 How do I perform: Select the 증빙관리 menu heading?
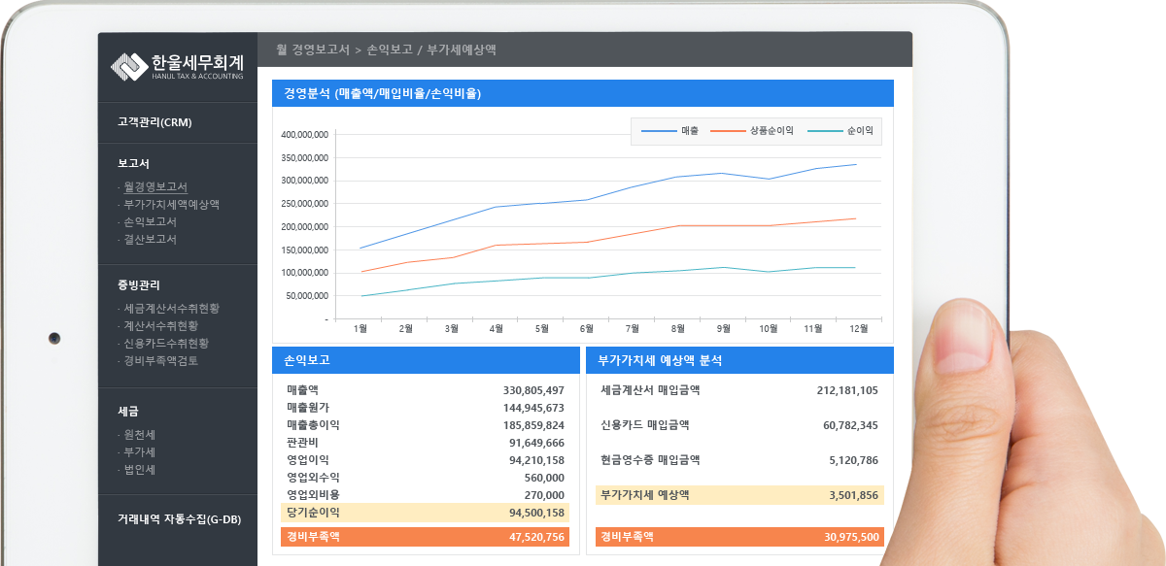[x=139, y=285]
